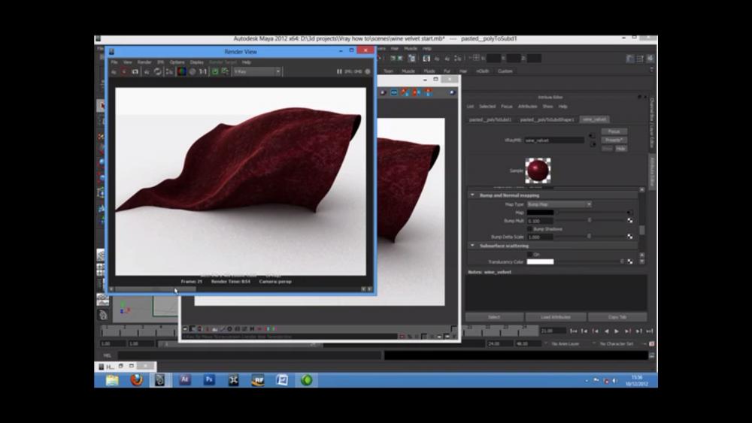Viewport: 752px width, 423px height.
Task: Toggle Subsurface scattering On checkbox
Action: tap(529, 254)
